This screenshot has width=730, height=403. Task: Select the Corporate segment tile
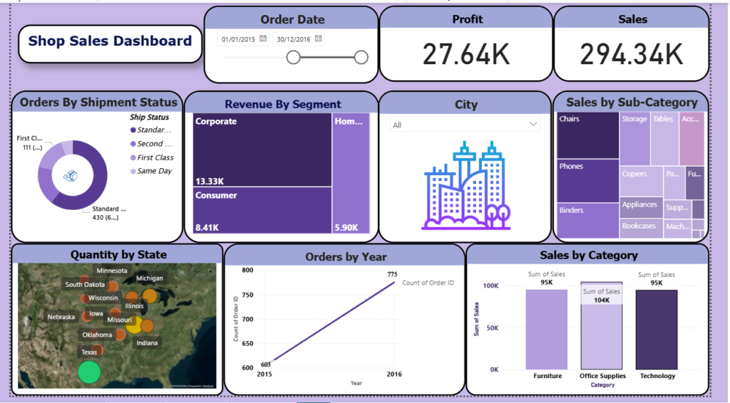click(262, 150)
